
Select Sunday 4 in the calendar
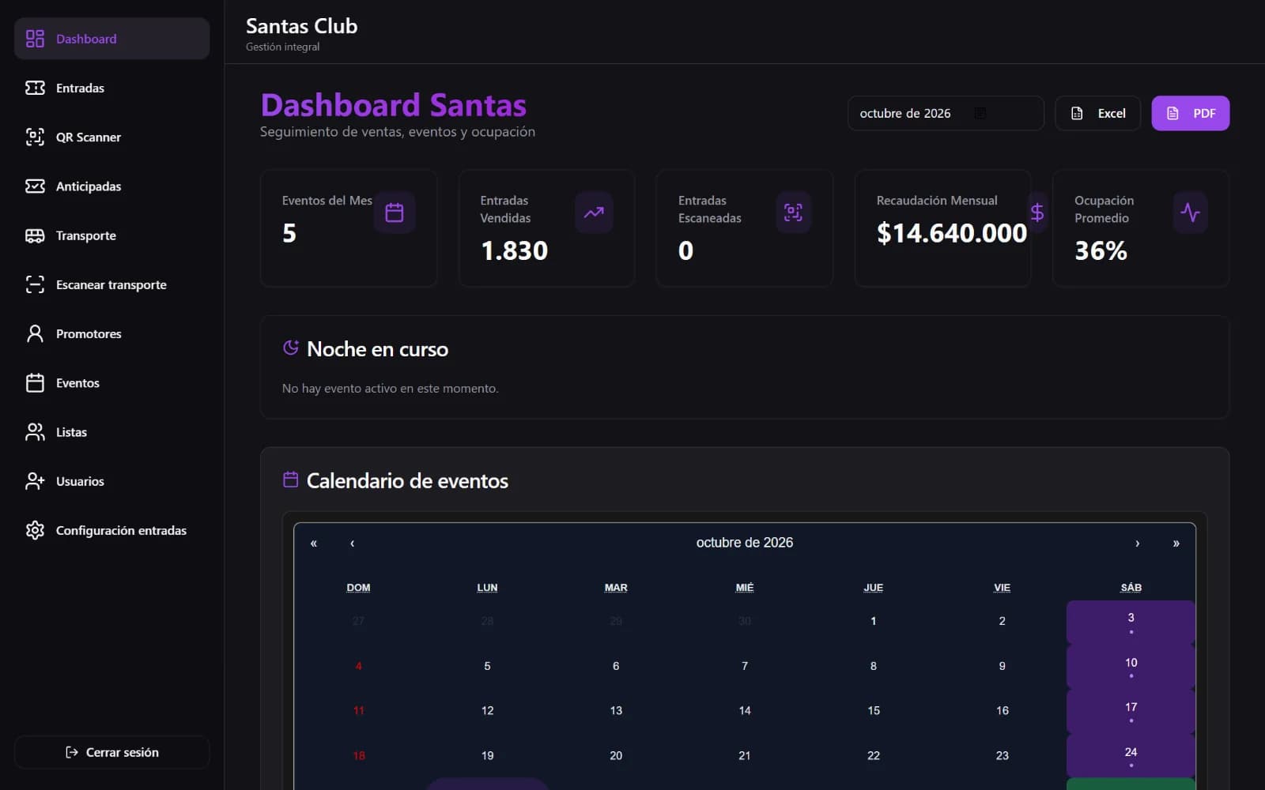358,666
